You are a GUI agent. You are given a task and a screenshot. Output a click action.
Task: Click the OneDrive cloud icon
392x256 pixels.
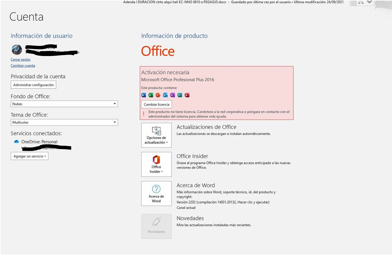pyautogui.click(x=16, y=142)
